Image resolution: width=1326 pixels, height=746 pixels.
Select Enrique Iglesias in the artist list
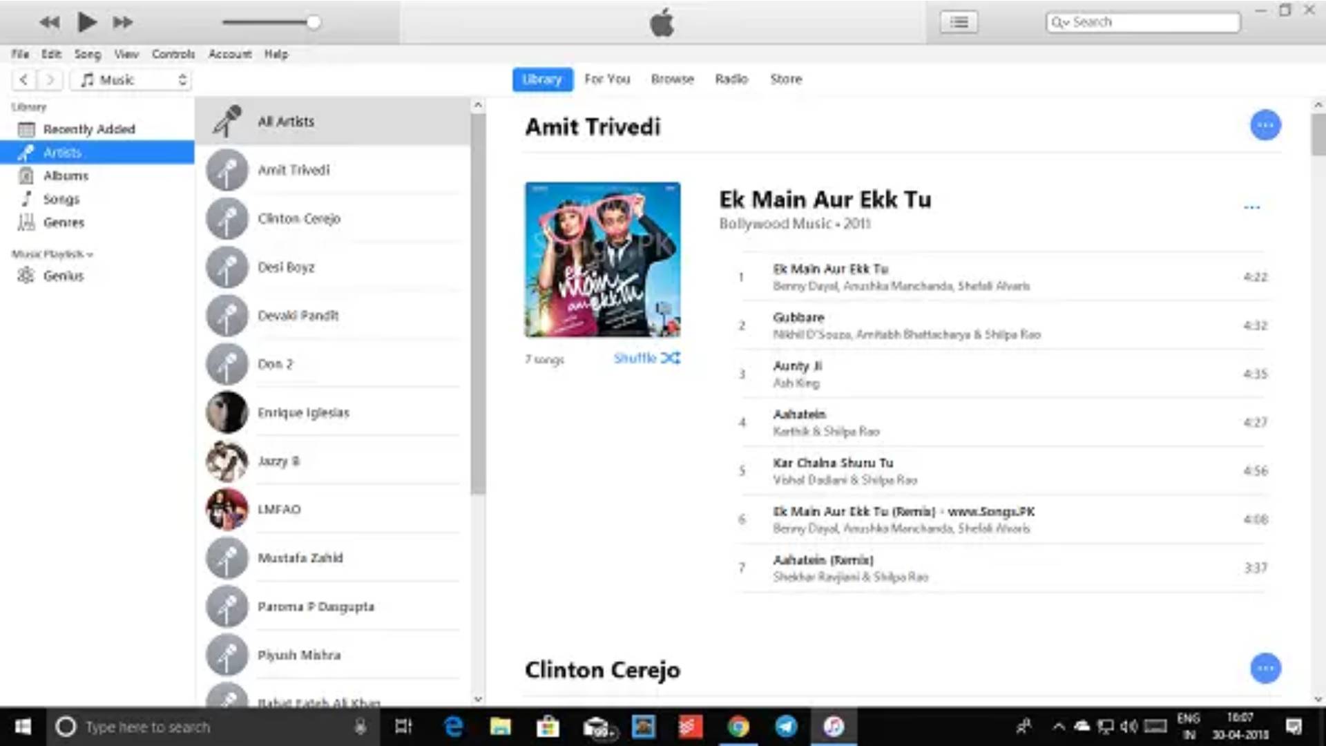(303, 412)
